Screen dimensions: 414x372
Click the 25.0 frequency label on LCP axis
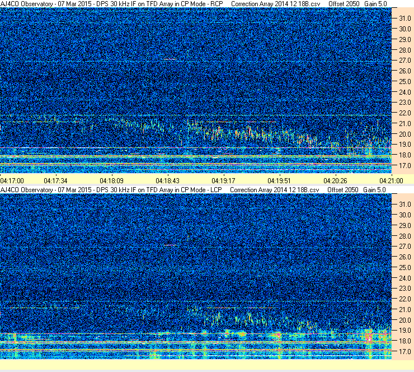point(404,268)
